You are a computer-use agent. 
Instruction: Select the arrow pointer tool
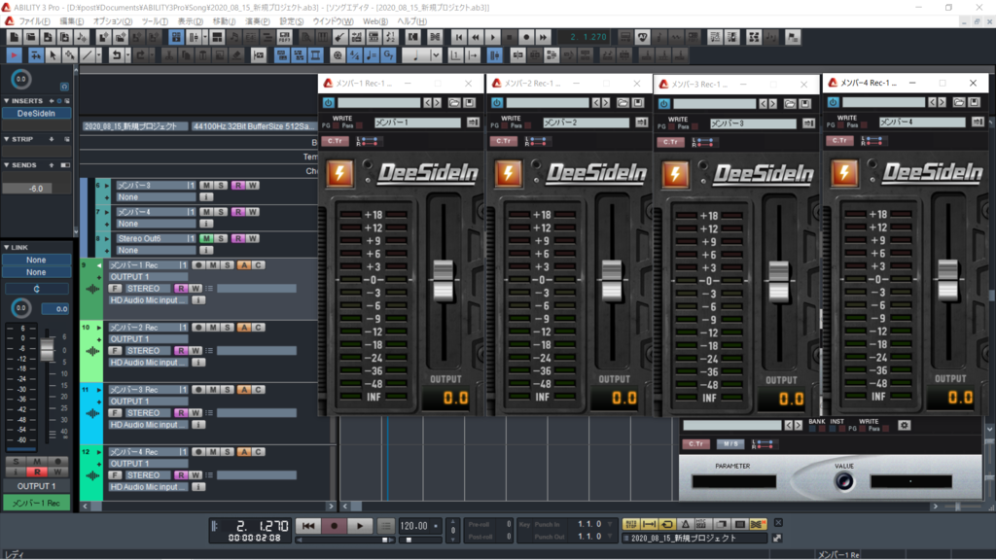pyautogui.click(x=53, y=55)
